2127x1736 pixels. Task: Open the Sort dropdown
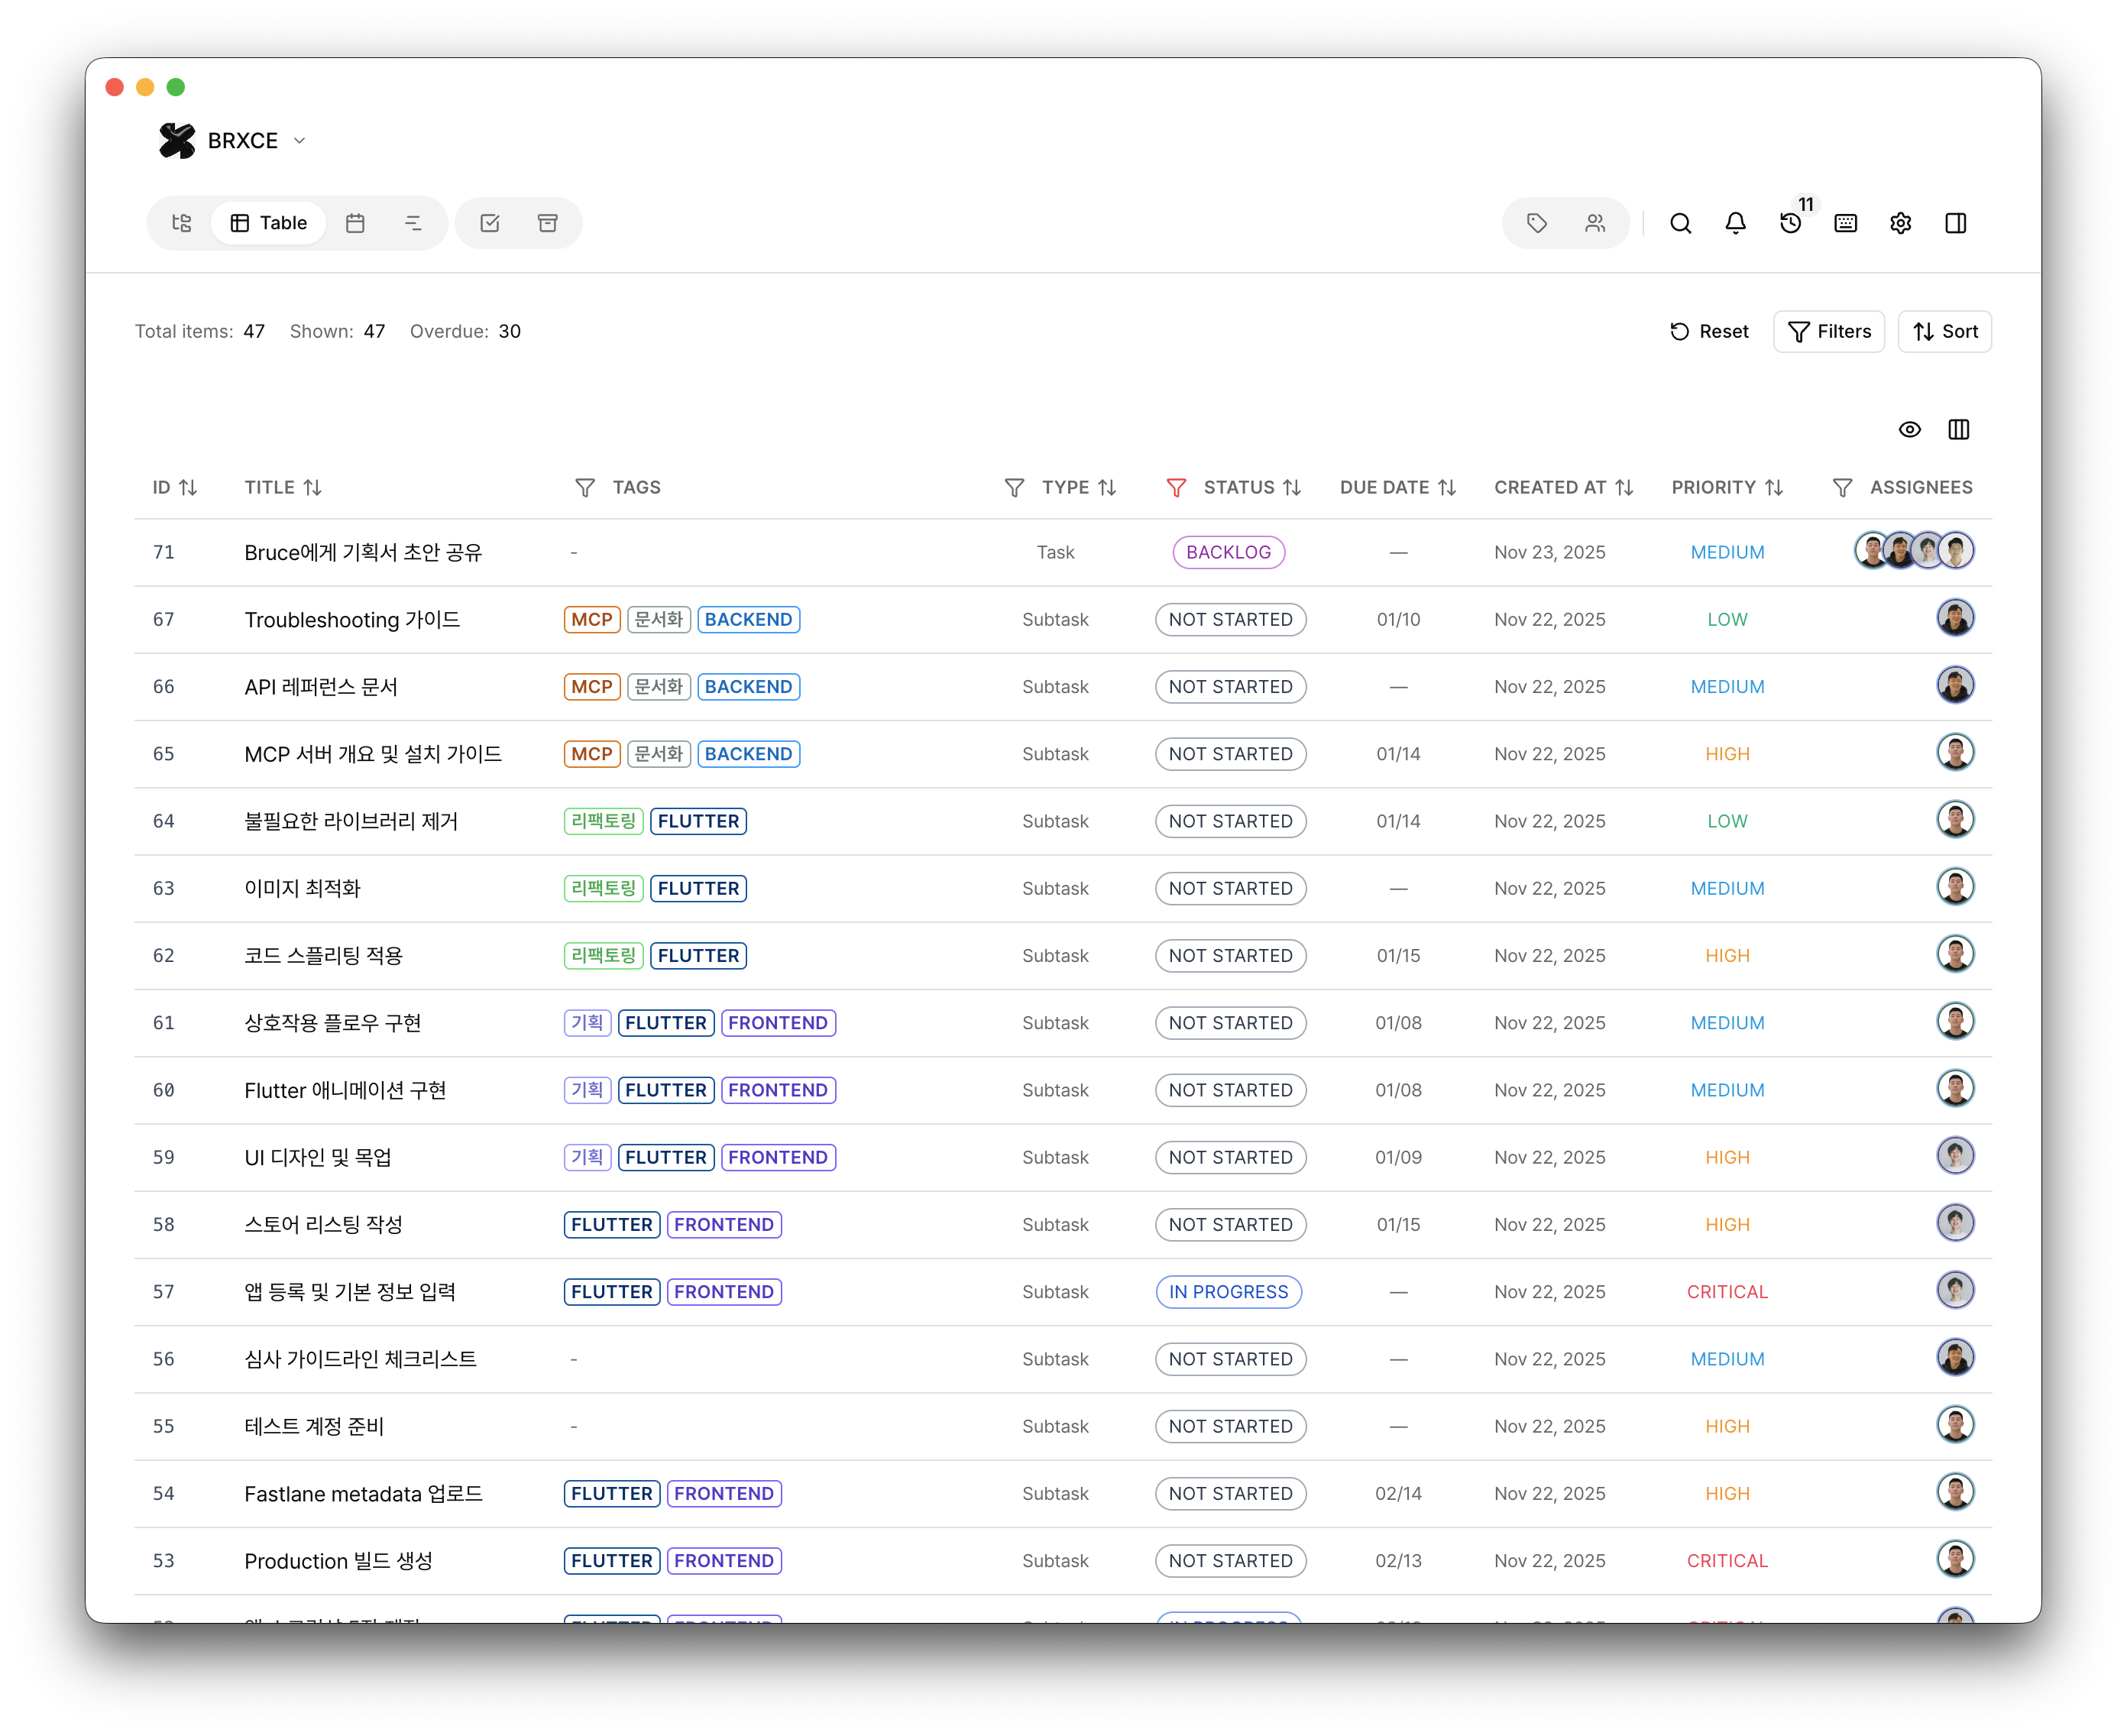click(x=1944, y=331)
